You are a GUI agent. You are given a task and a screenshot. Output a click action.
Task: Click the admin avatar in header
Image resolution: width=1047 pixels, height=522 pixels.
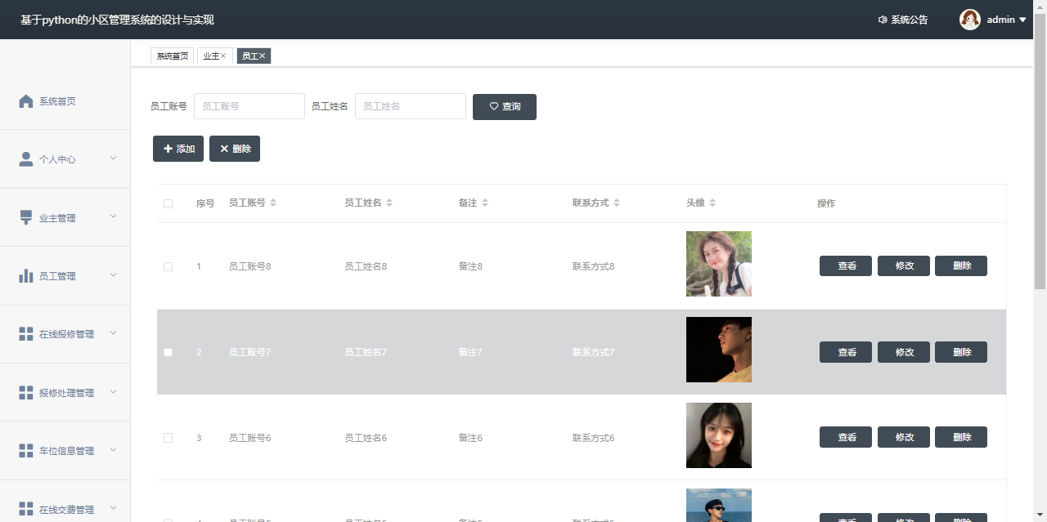pyautogui.click(x=970, y=20)
